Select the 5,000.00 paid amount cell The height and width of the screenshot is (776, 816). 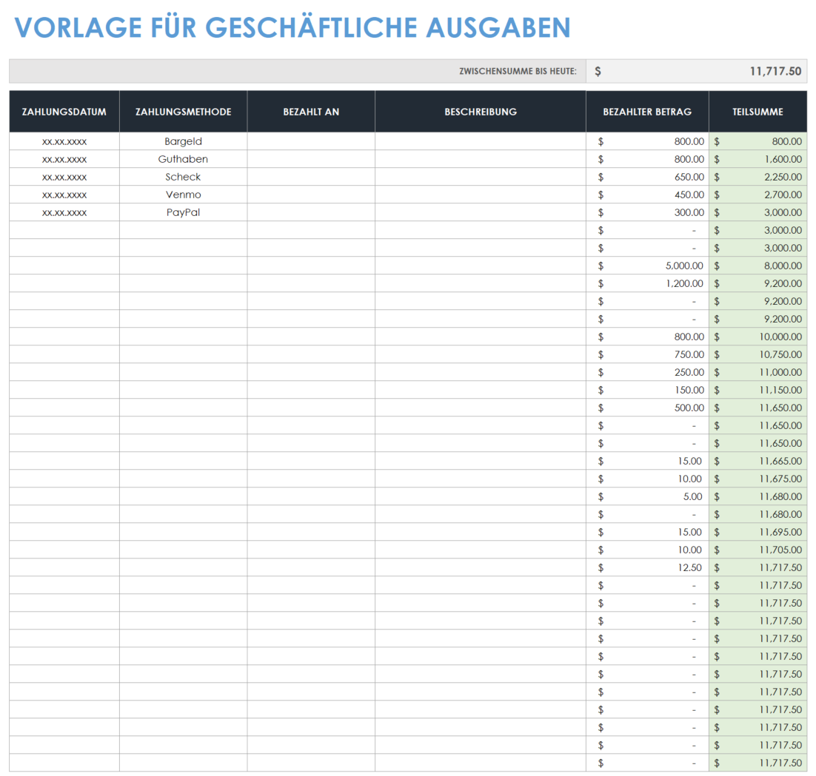(647, 266)
